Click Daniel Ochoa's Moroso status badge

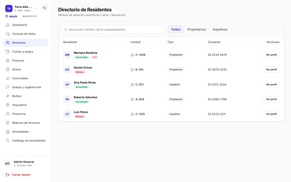(x=80, y=72)
